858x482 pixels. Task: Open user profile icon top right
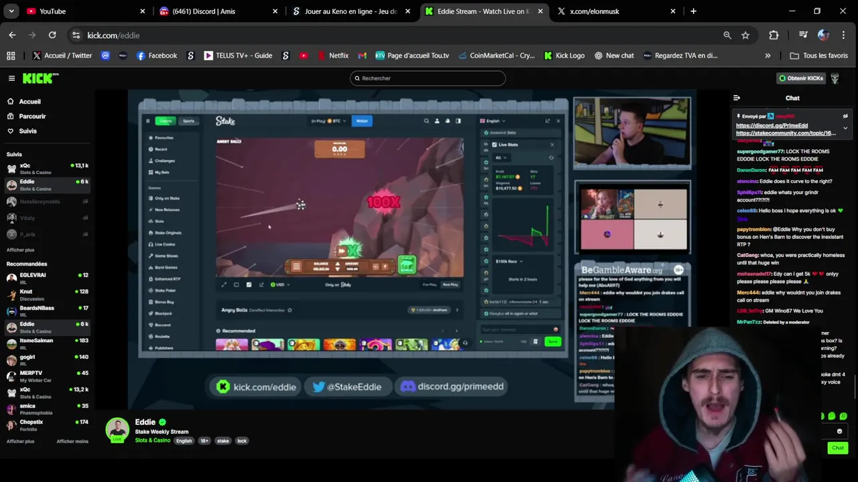click(835, 78)
